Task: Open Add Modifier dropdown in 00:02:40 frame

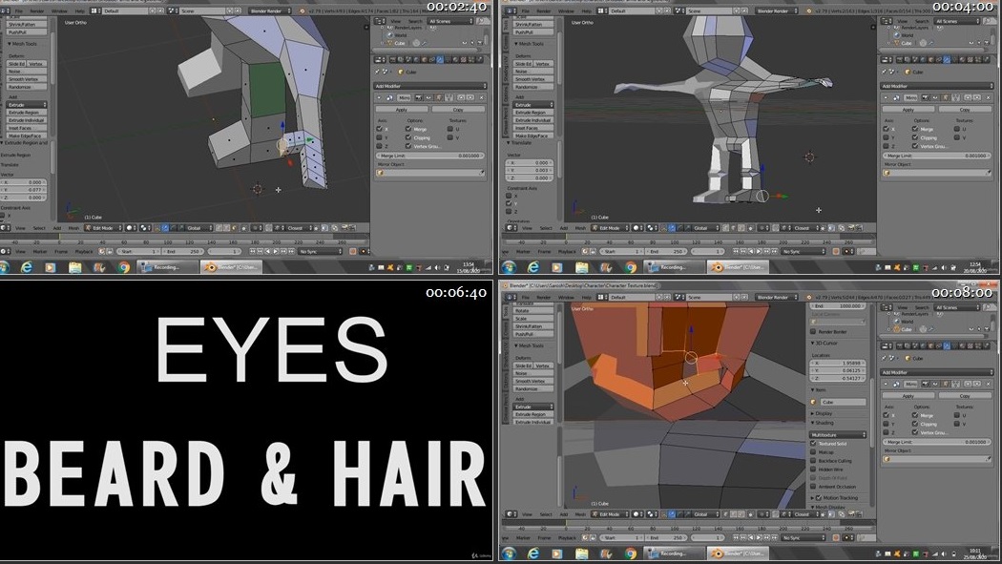Action: pyautogui.click(x=430, y=86)
